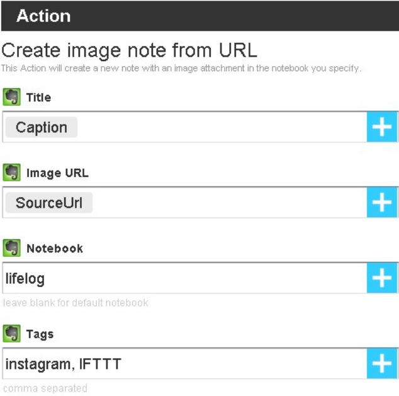Click the Title field label
Image resolution: width=399 pixels, height=396 pixels.
pyautogui.click(x=38, y=98)
